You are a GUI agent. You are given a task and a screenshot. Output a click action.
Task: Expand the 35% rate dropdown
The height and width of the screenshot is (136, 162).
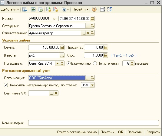point(92,85)
